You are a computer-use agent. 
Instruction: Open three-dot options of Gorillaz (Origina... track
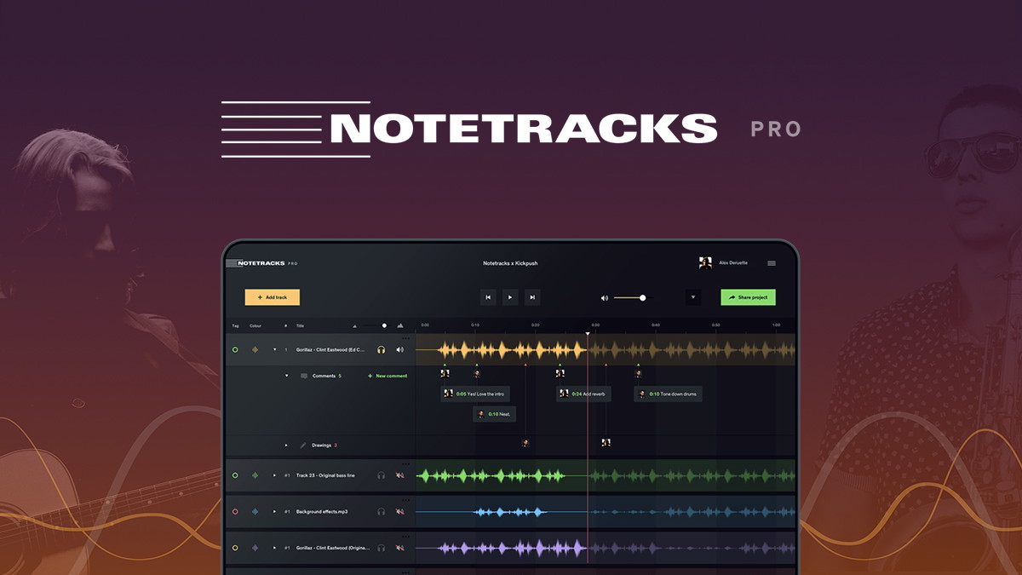[x=405, y=537]
